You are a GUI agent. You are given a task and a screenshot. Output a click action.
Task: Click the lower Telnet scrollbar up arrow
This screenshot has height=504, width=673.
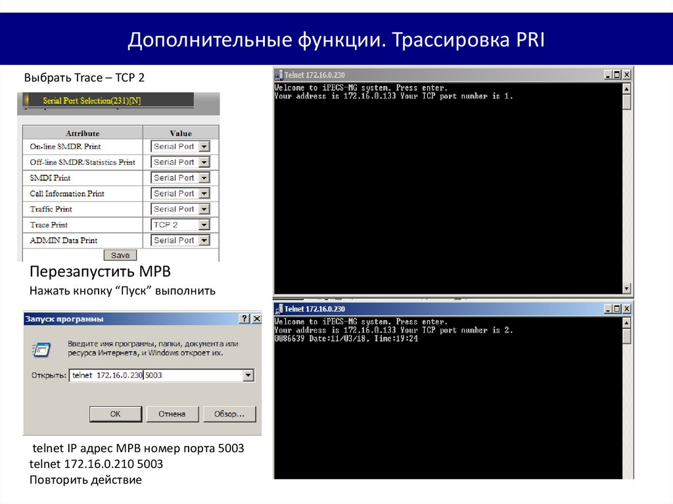click(626, 323)
